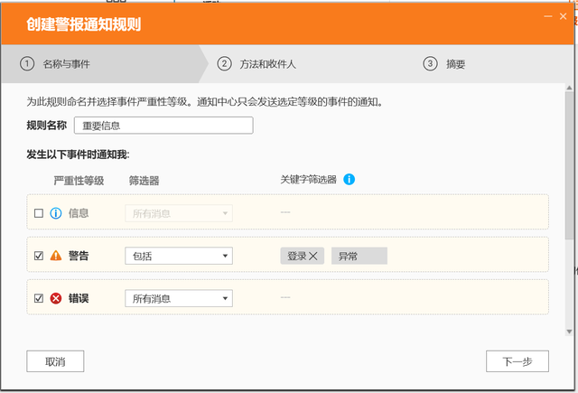
Task: Uncheck the 警告 severity checkbox
Action: click(x=39, y=256)
